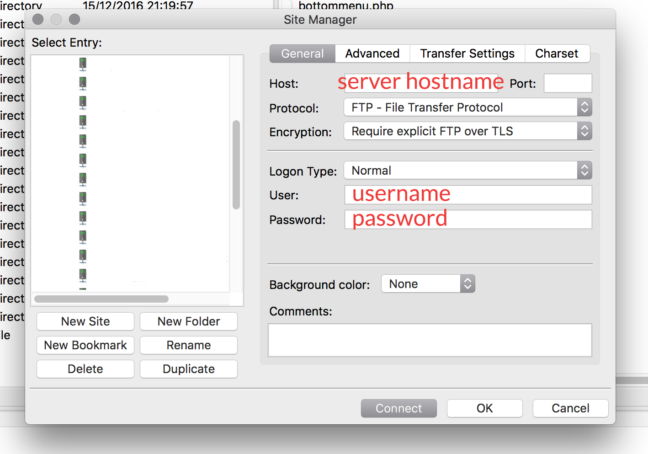Go to the Charset tab

click(556, 53)
